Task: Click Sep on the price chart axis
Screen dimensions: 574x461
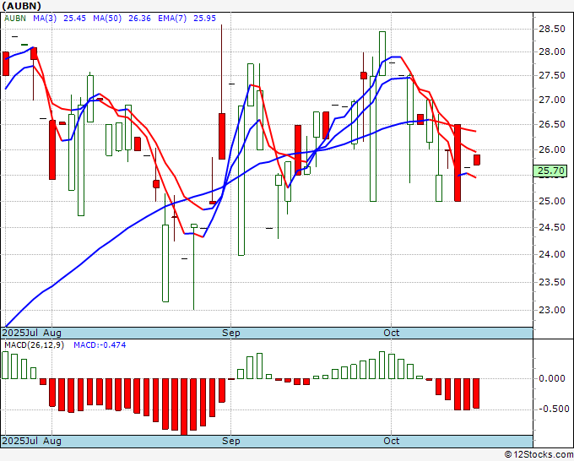Action: pos(231,333)
